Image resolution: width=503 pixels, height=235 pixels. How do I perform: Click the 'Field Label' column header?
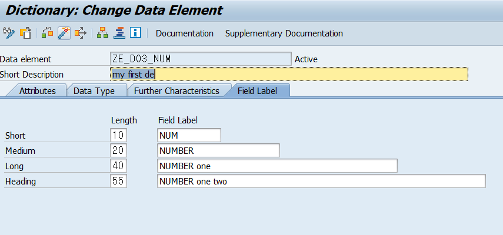178,120
